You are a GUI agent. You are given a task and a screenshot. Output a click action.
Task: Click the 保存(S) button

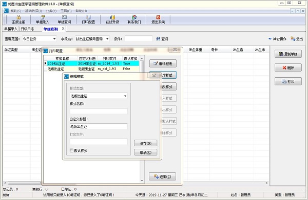click(x=146, y=143)
